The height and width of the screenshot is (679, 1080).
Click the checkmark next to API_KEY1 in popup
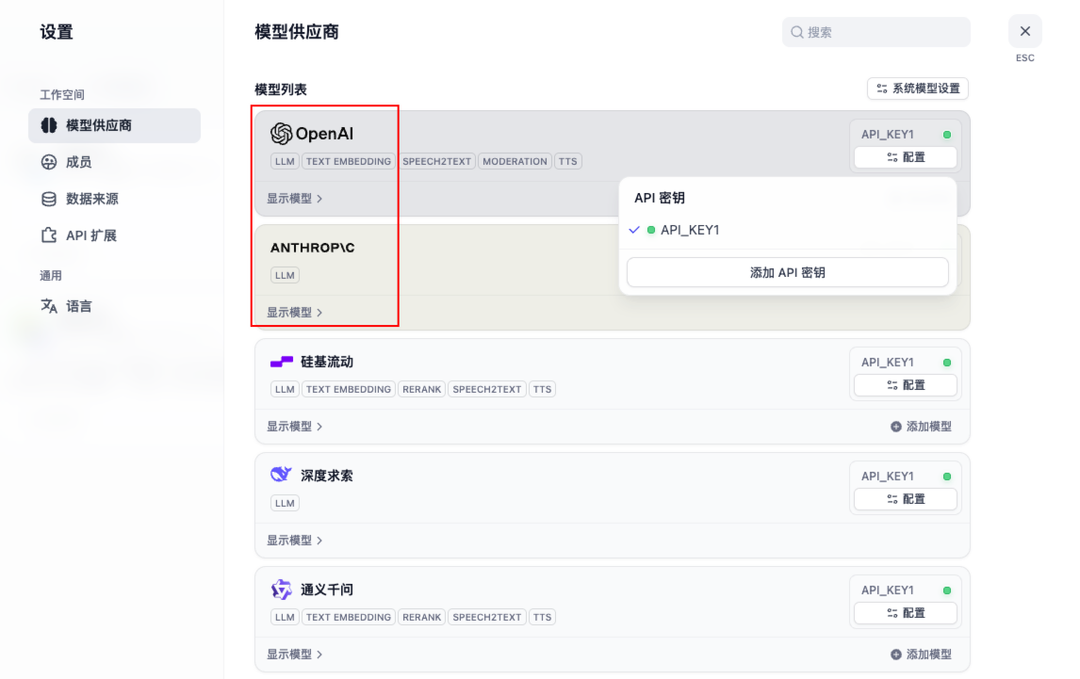tap(634, 230)
